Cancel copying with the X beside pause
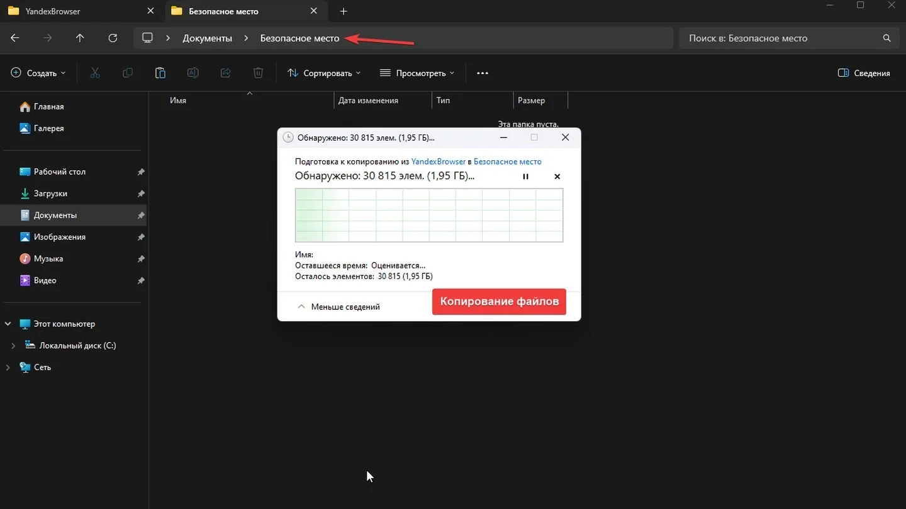 (x=557, y=177)
